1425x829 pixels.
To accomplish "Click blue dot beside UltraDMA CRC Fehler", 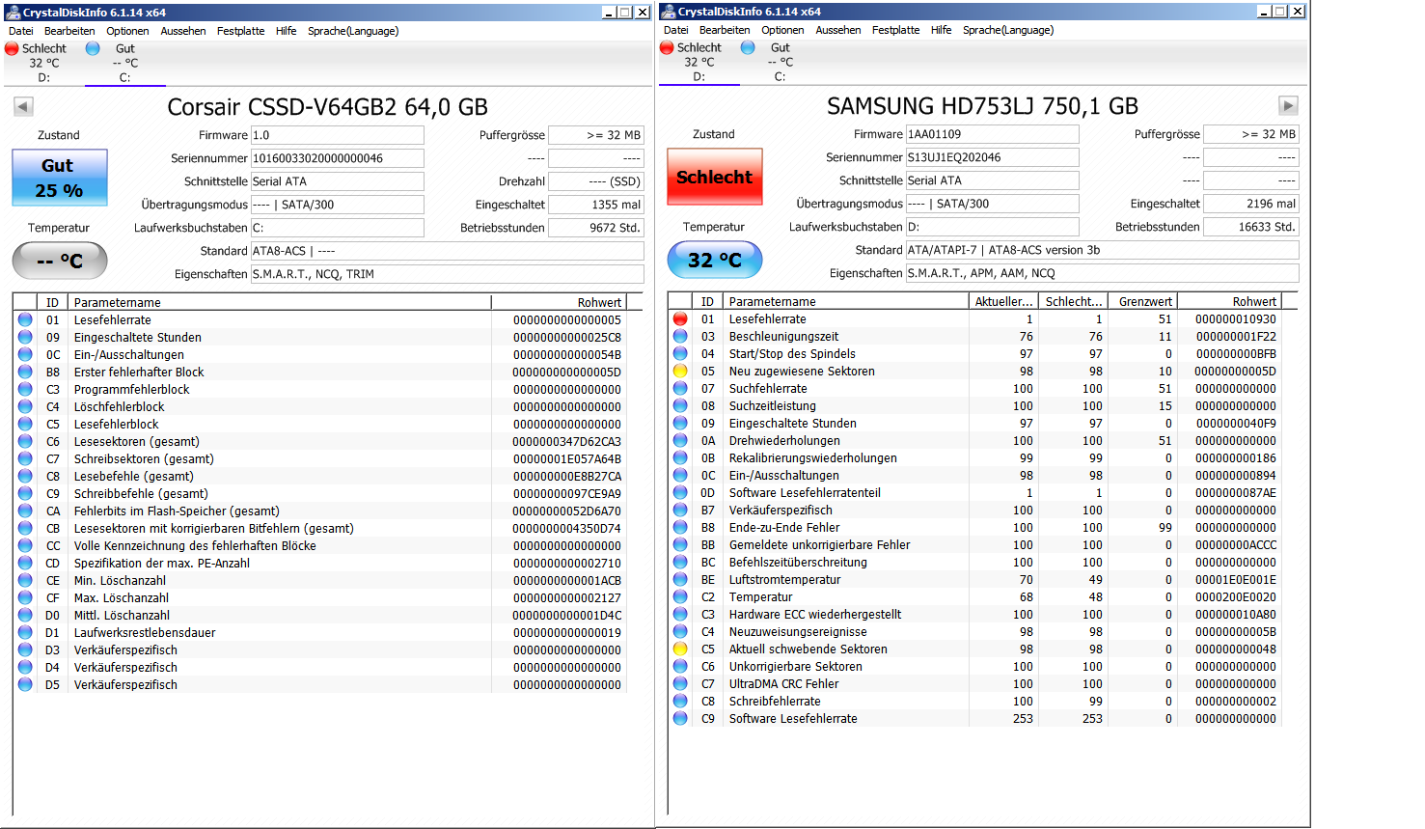I will (680, 684).
